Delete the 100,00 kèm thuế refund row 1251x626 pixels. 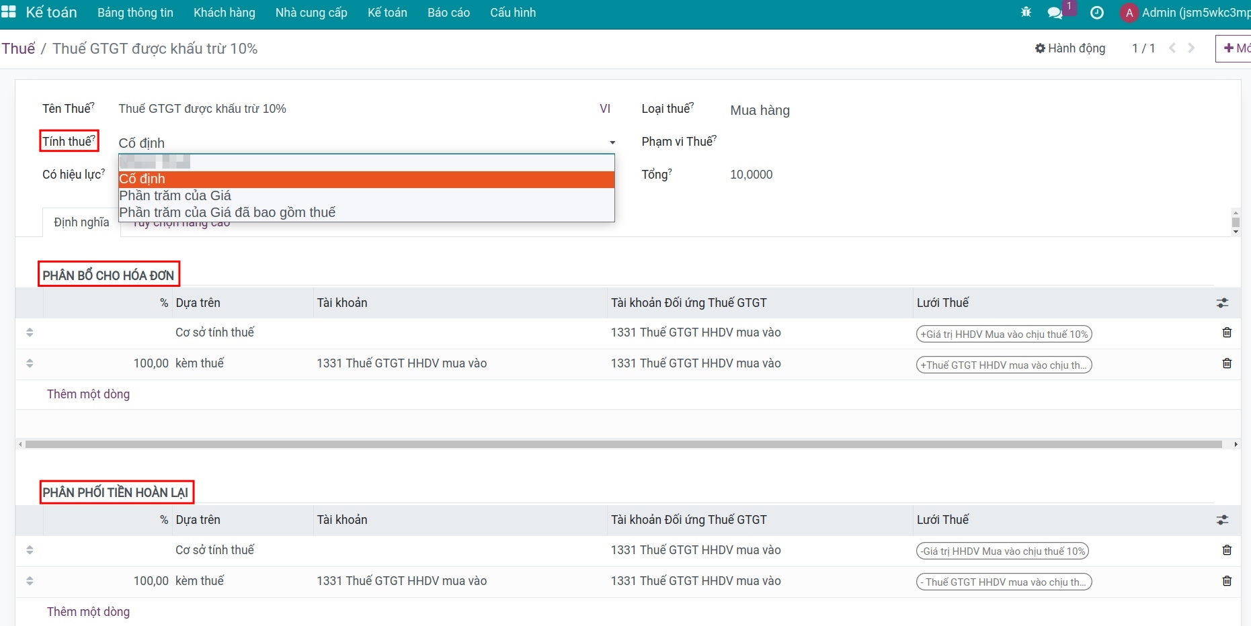pos(1226,581)
